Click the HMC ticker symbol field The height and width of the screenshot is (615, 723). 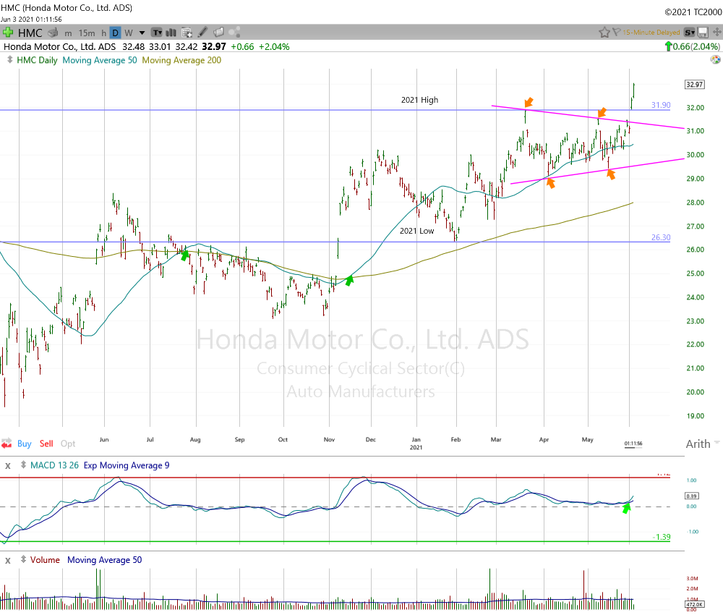(x=30, y=33)
